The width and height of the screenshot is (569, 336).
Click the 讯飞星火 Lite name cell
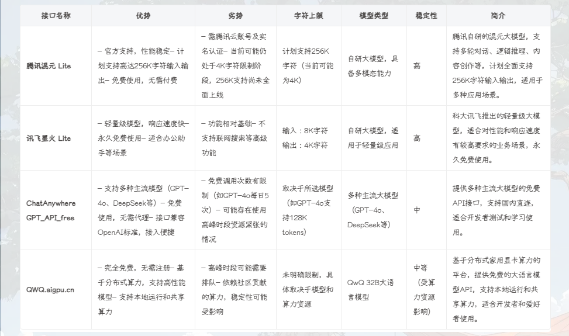pyautogui.click(x=49, y=138)
